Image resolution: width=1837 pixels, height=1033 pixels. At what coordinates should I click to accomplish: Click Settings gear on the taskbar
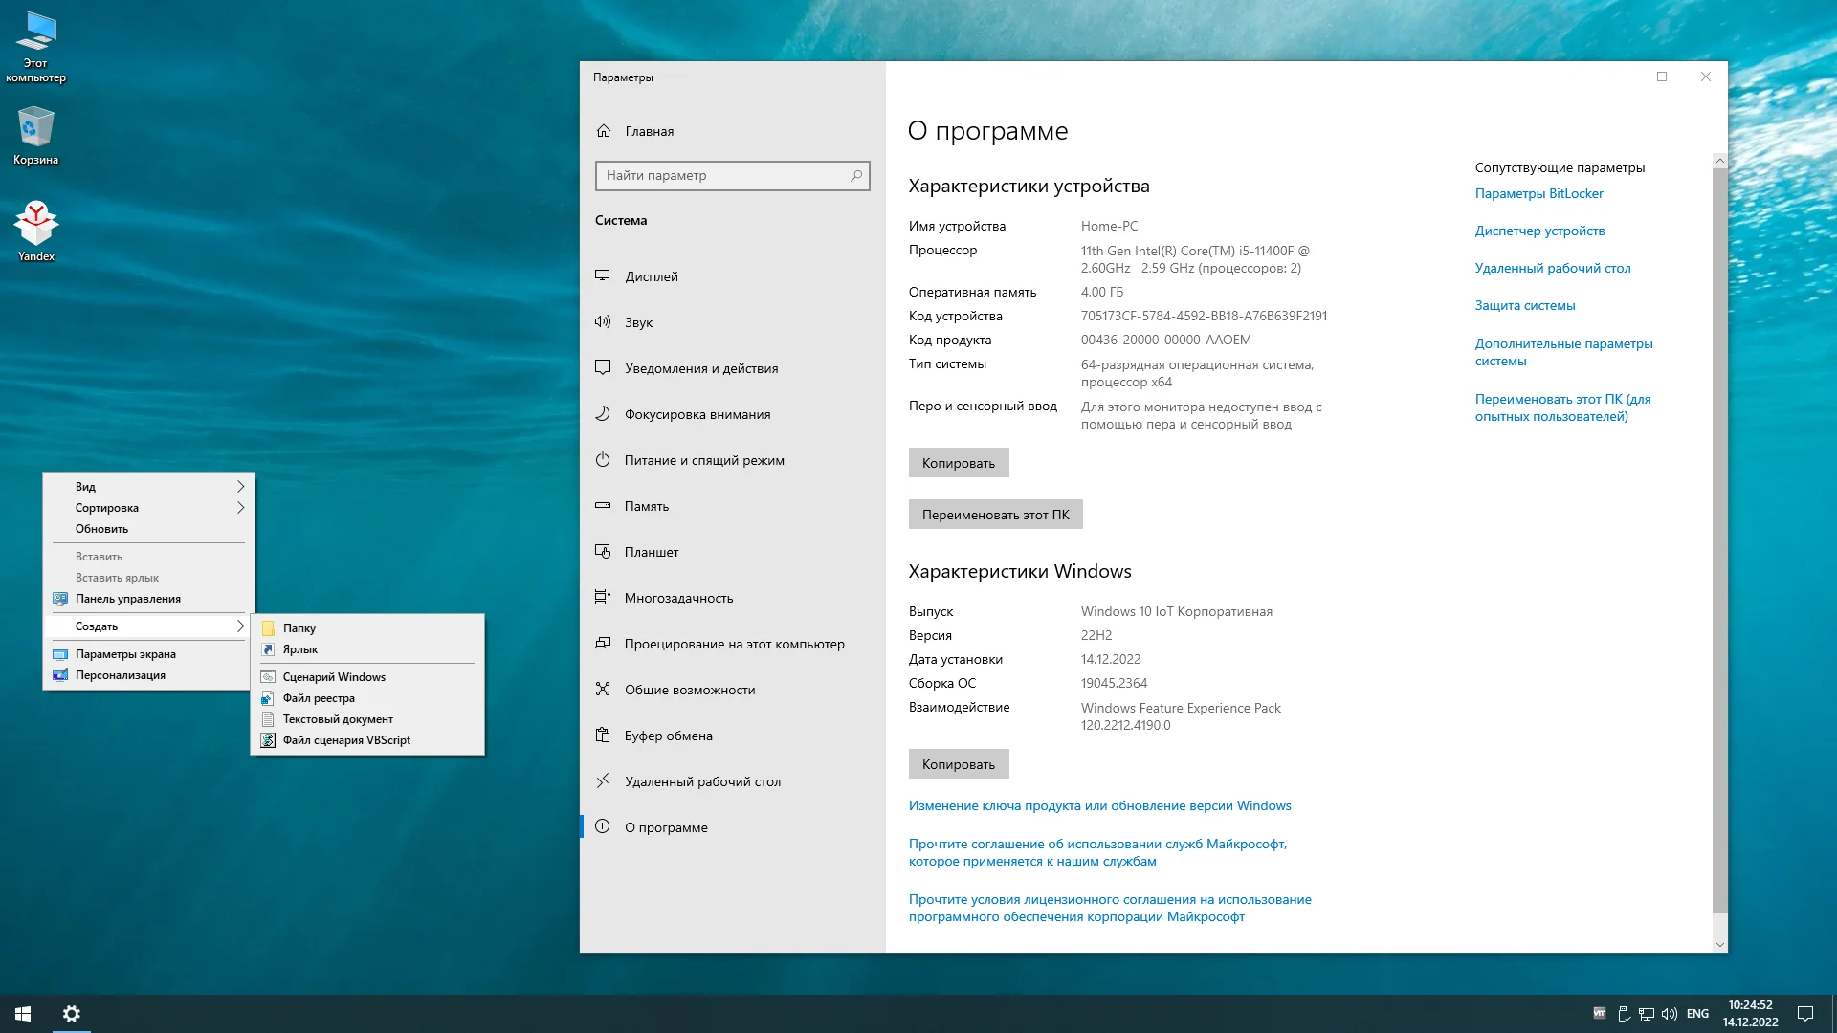tap(71, 1013)
